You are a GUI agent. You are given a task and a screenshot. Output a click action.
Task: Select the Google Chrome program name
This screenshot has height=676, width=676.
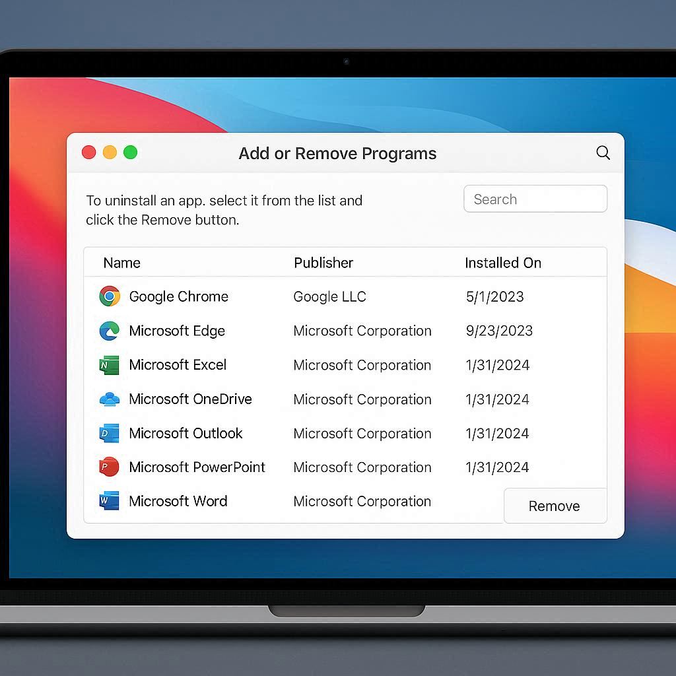click(179, 296)
